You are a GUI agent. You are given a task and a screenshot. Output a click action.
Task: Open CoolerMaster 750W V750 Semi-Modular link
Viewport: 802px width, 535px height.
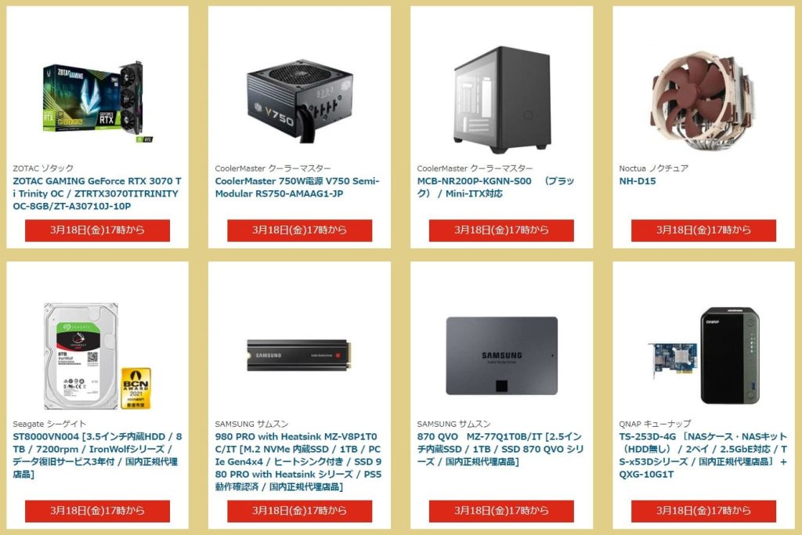pos(297,187)
